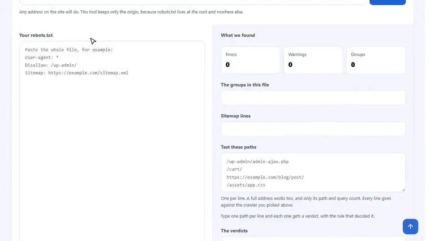Click the 'Sitemap lines' heading
The image size is (430, 241).
pos(236,116)
